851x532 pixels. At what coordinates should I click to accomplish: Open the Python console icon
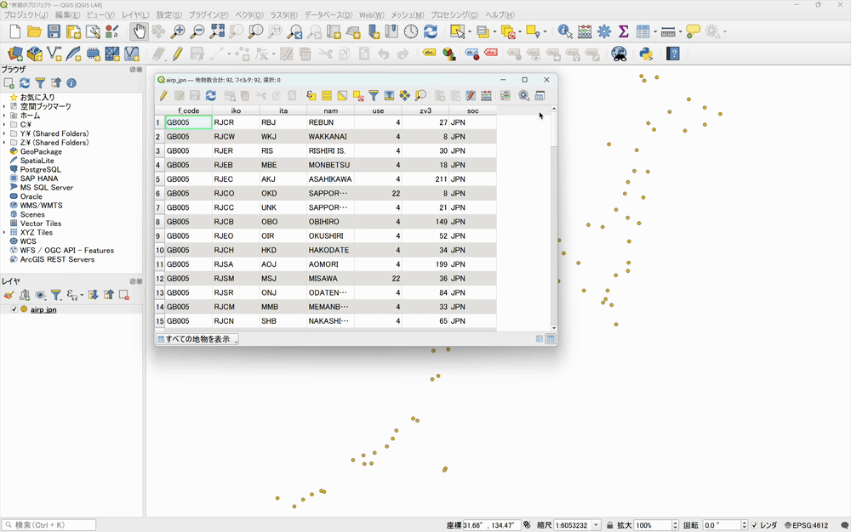coord(646,54)
